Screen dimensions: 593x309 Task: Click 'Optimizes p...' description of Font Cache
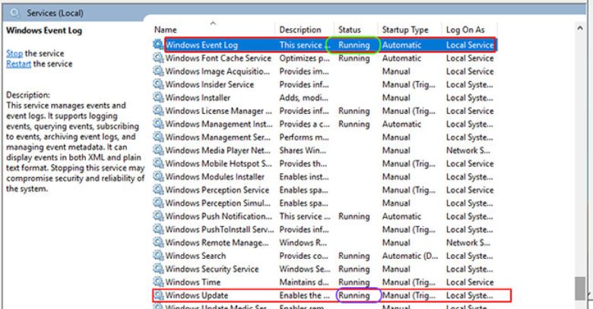click(304, 58)
